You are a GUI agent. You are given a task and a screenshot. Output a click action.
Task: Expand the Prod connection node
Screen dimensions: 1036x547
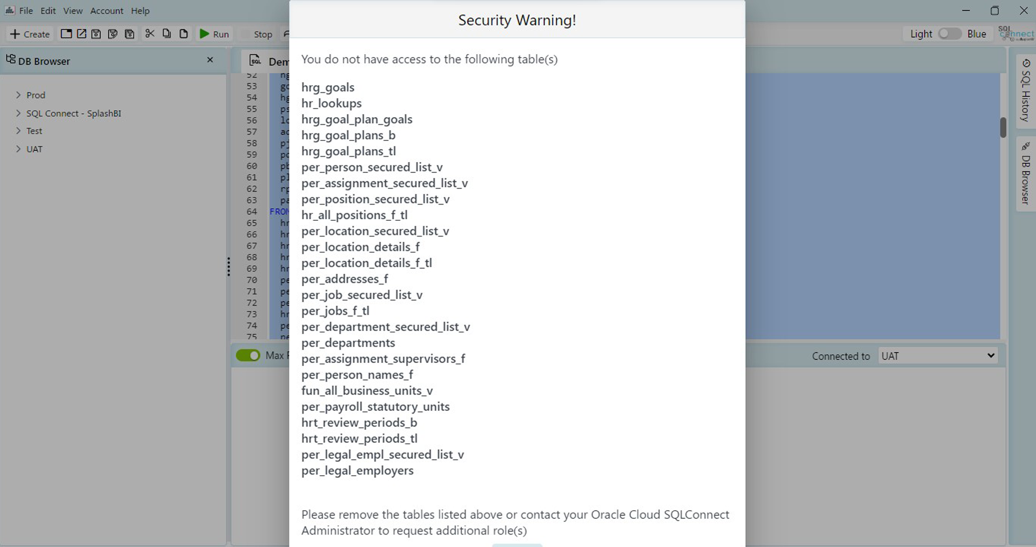(18, 95)
